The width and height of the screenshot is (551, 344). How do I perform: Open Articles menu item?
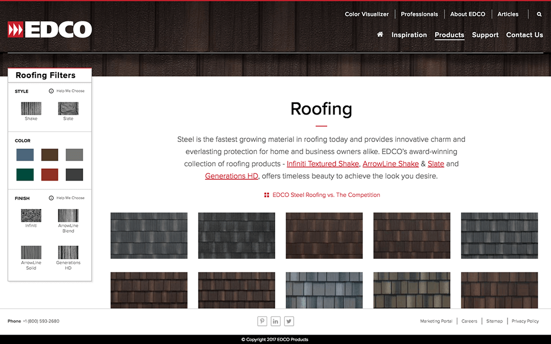[x=508, y=14]
